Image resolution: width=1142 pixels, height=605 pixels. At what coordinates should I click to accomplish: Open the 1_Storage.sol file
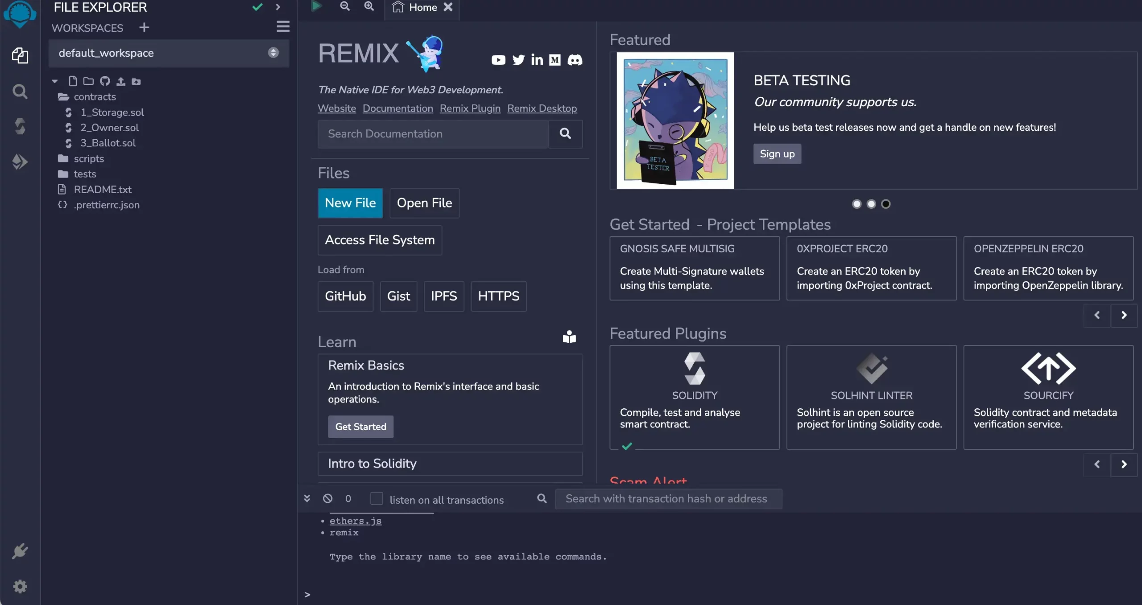pyautogui.click(x=112, y=112)
